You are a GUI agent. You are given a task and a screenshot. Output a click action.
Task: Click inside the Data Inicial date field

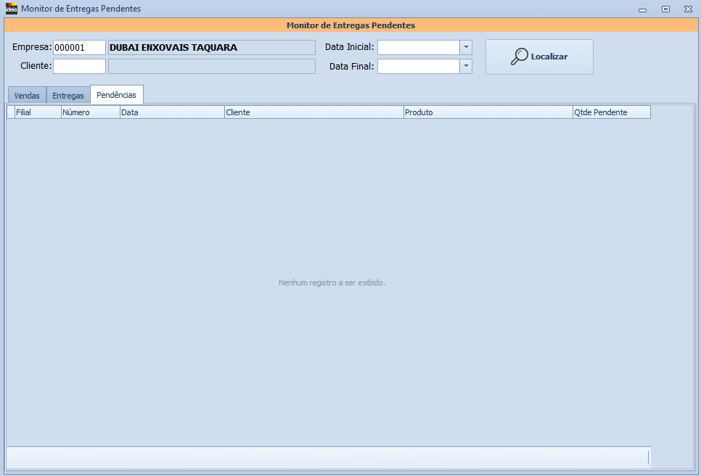[418, 48]
